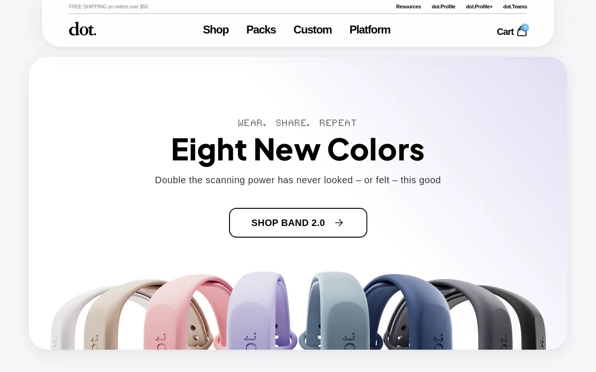
Task: Open the shopping bag cart icon
Action: tap(522, 32)
